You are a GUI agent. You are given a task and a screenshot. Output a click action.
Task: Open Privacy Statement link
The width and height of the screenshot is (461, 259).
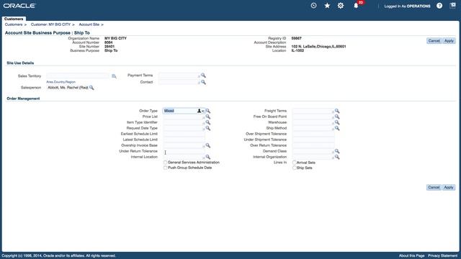click(442, 256)
